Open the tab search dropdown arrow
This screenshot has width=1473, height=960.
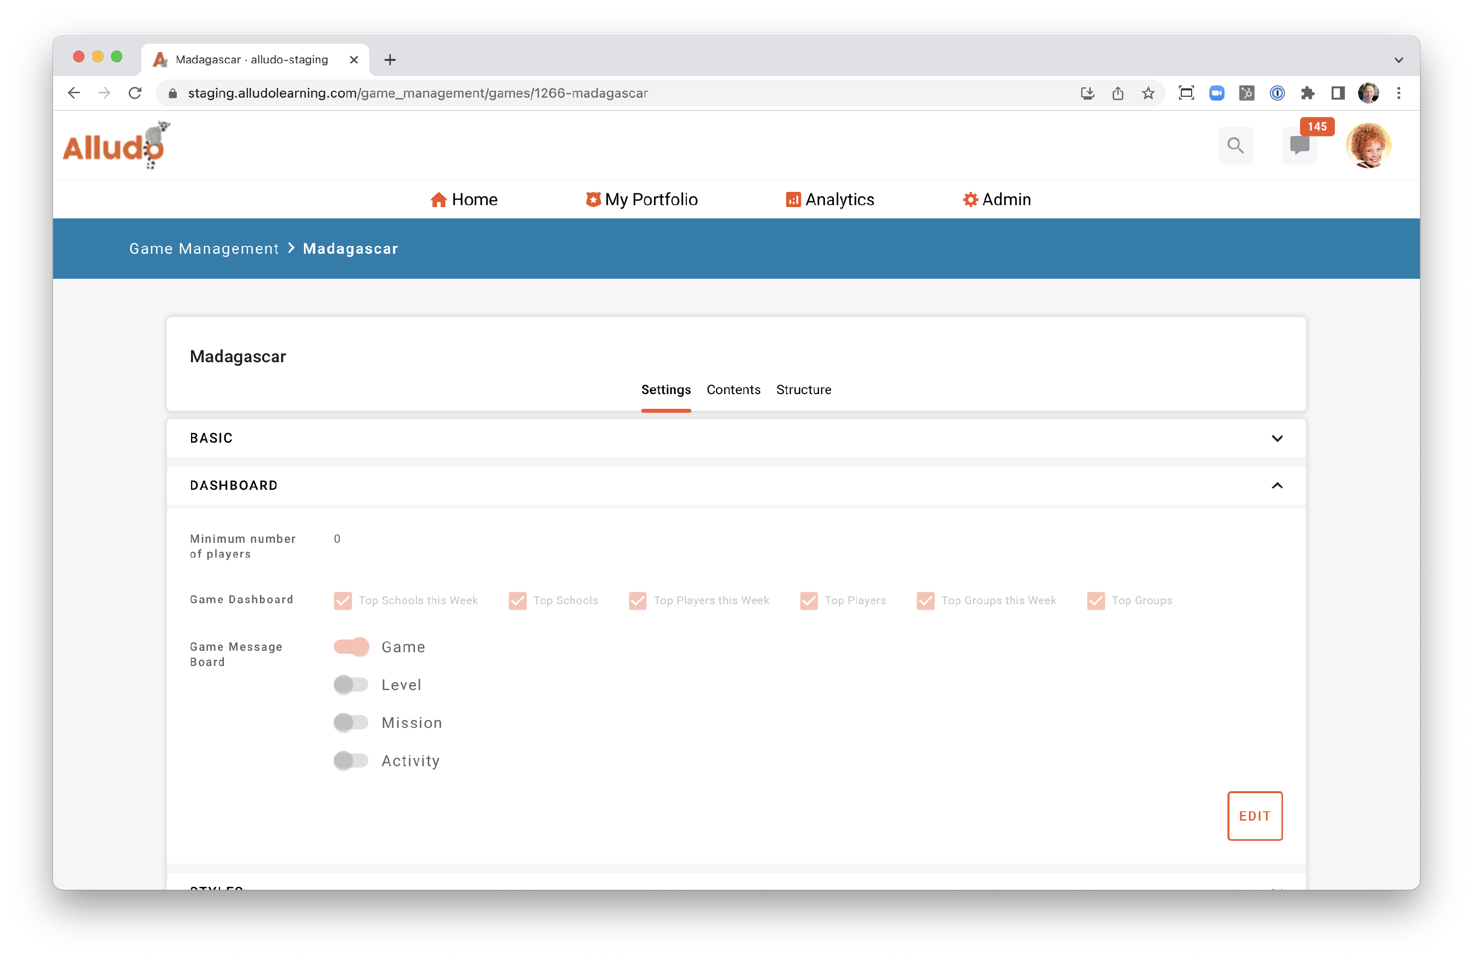(1398, 59)
